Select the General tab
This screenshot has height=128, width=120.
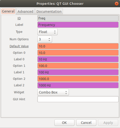8,11
